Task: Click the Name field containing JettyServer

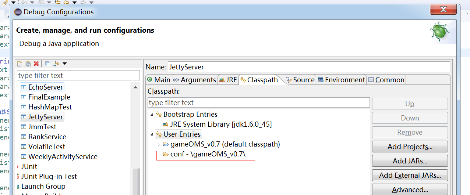Action: [308, 67]
